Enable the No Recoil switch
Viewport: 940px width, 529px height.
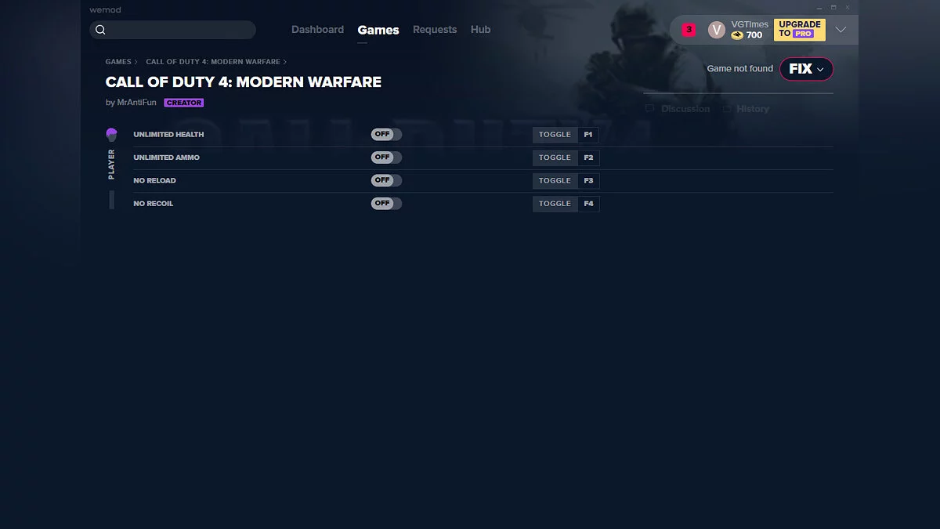pos(385,203)
